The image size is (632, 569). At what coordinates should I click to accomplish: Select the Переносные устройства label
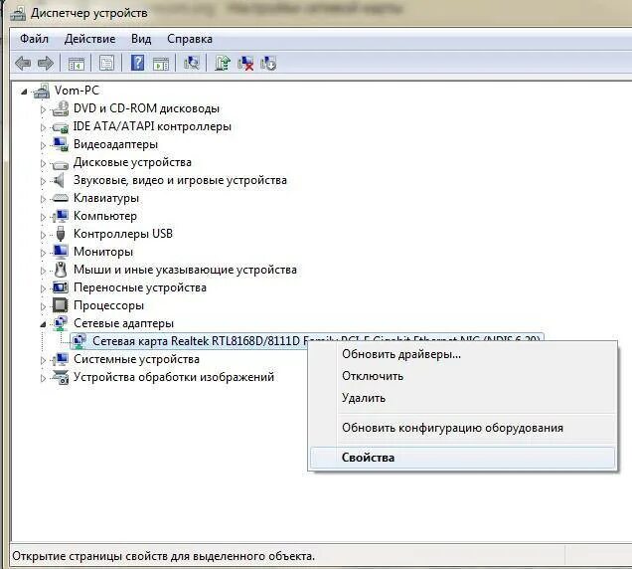(x=140, y=287)
